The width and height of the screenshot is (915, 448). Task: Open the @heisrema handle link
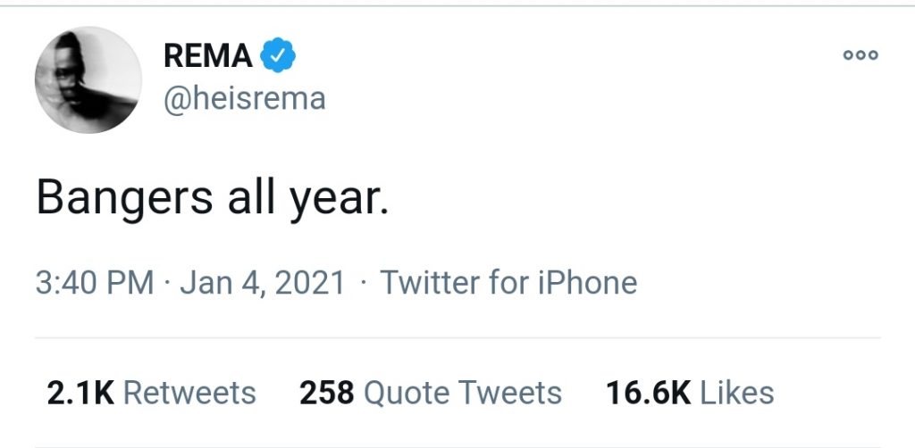244,98
